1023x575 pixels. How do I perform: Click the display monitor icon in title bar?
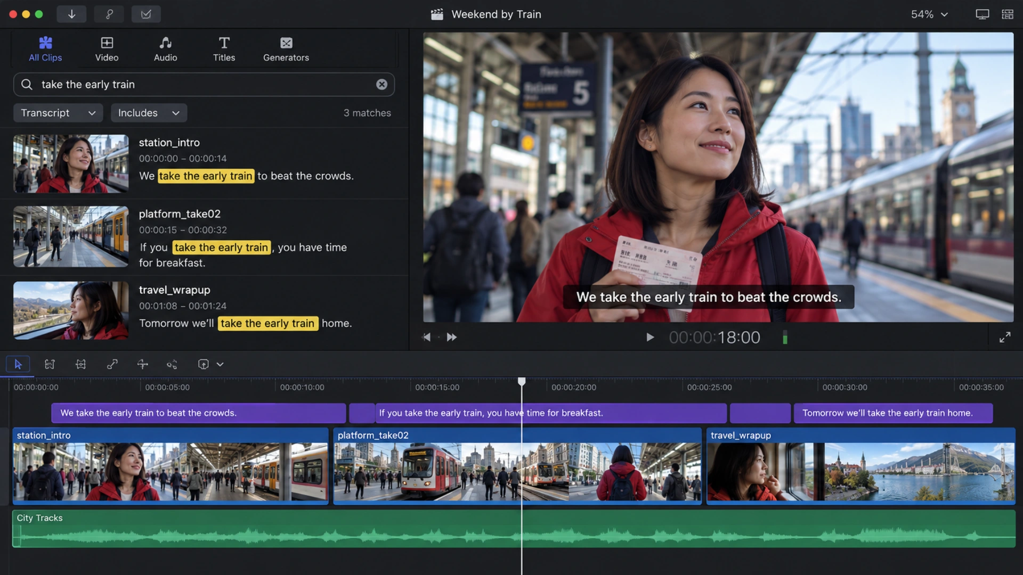pos(982,14)
